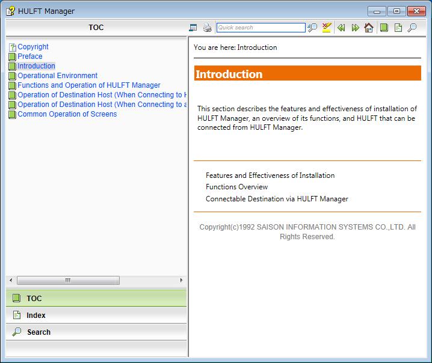Open the Home page via house icon
This screenshot has width=432, height=363.
click(369, 28)
